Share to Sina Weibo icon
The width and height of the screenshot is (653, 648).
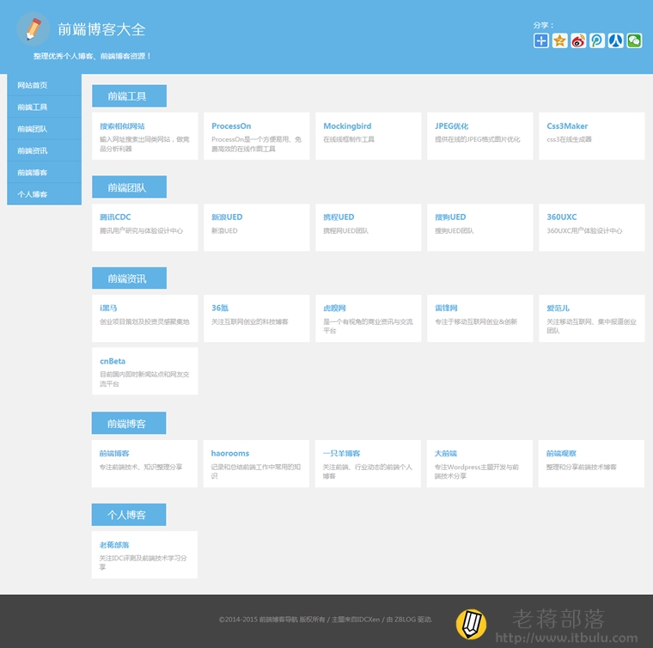click(x=578, y=40)
